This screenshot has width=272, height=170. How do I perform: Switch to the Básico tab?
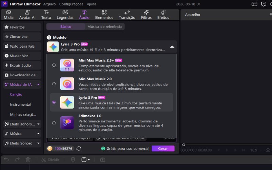tap(66, 27)
